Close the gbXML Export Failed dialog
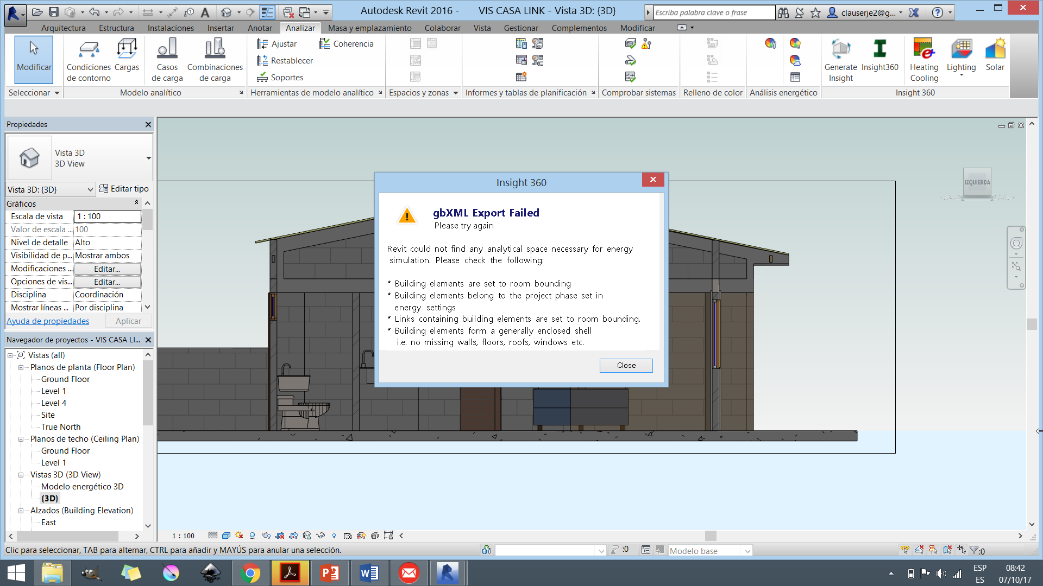The height and width of the screenshot is (586, 1043). 626,365
